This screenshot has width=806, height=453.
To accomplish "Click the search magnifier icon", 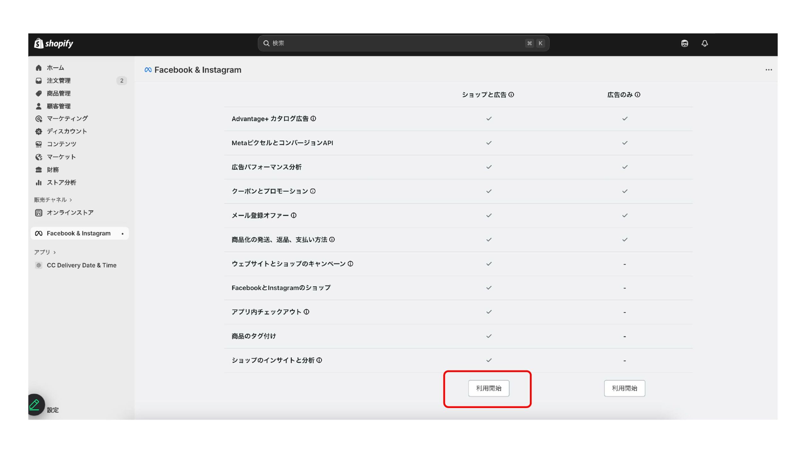I will (x=266, y=43).
